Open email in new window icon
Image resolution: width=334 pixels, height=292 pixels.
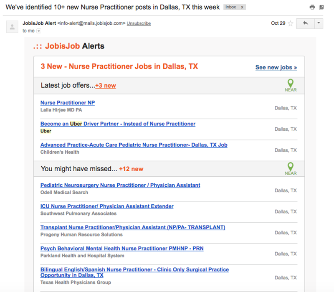[321, 7]
